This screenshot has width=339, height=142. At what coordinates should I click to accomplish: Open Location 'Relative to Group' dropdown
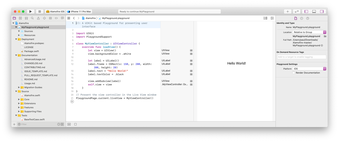pos(309,32)
